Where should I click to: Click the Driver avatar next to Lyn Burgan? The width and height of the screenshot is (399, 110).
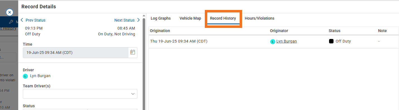point(25,76)
